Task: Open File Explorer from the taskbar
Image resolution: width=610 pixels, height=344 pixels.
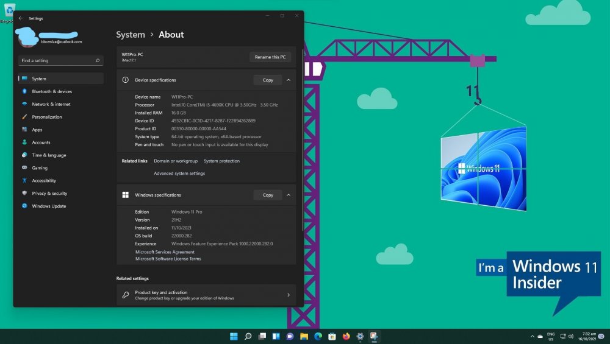Action: pos(304,336)
